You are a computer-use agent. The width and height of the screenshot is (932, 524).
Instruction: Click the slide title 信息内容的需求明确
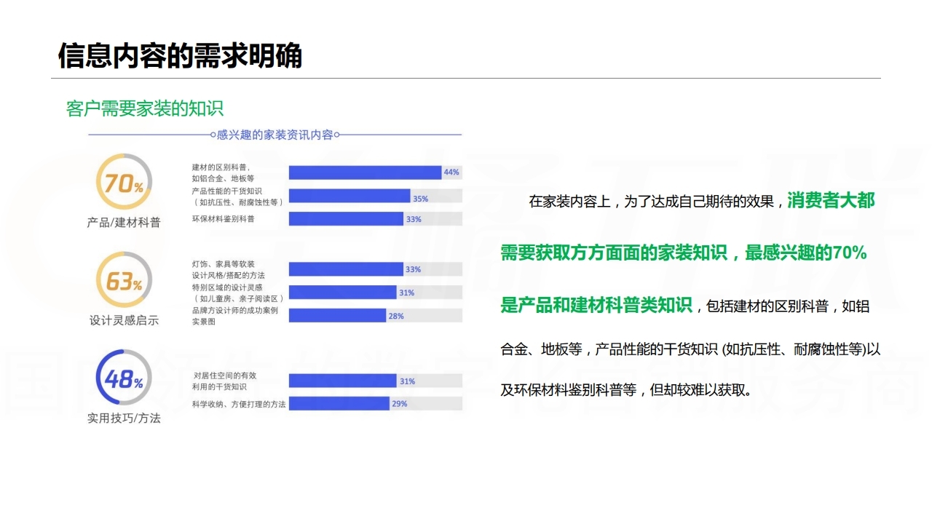click(180, 55)
